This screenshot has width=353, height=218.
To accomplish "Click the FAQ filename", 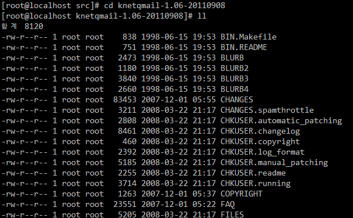I will (228, 204).
